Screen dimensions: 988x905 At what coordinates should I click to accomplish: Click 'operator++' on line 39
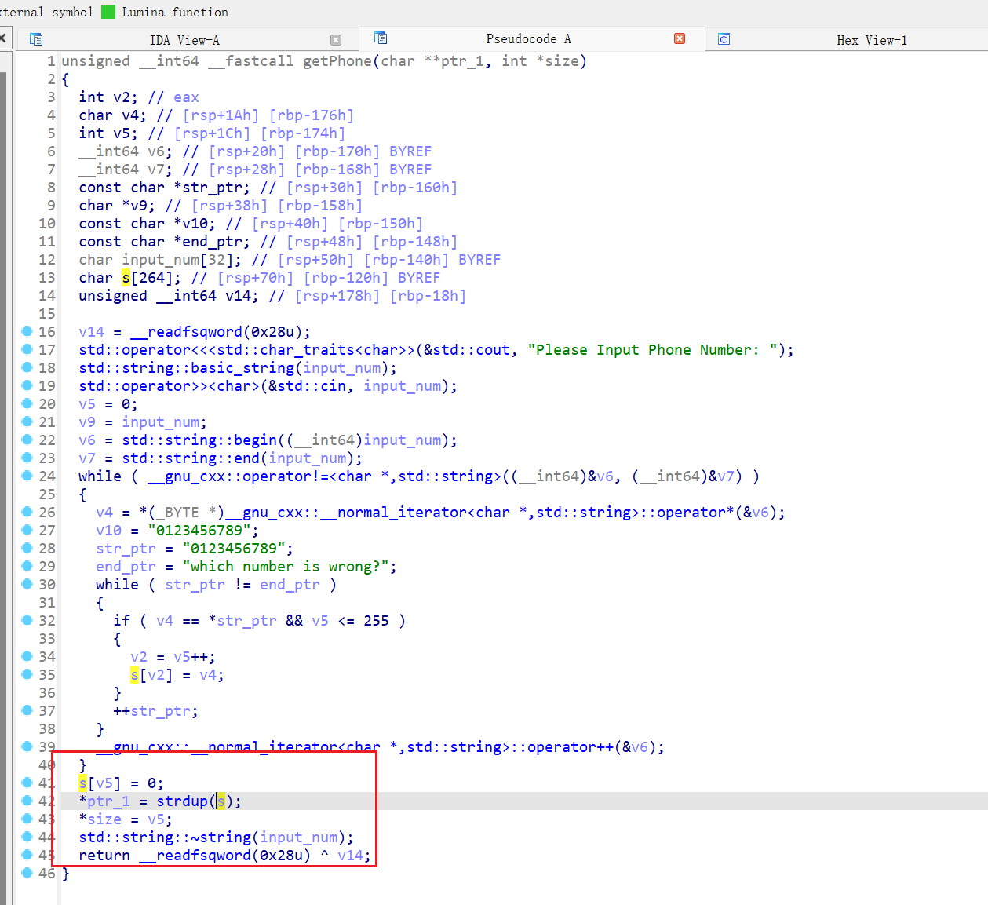(571, 747)
